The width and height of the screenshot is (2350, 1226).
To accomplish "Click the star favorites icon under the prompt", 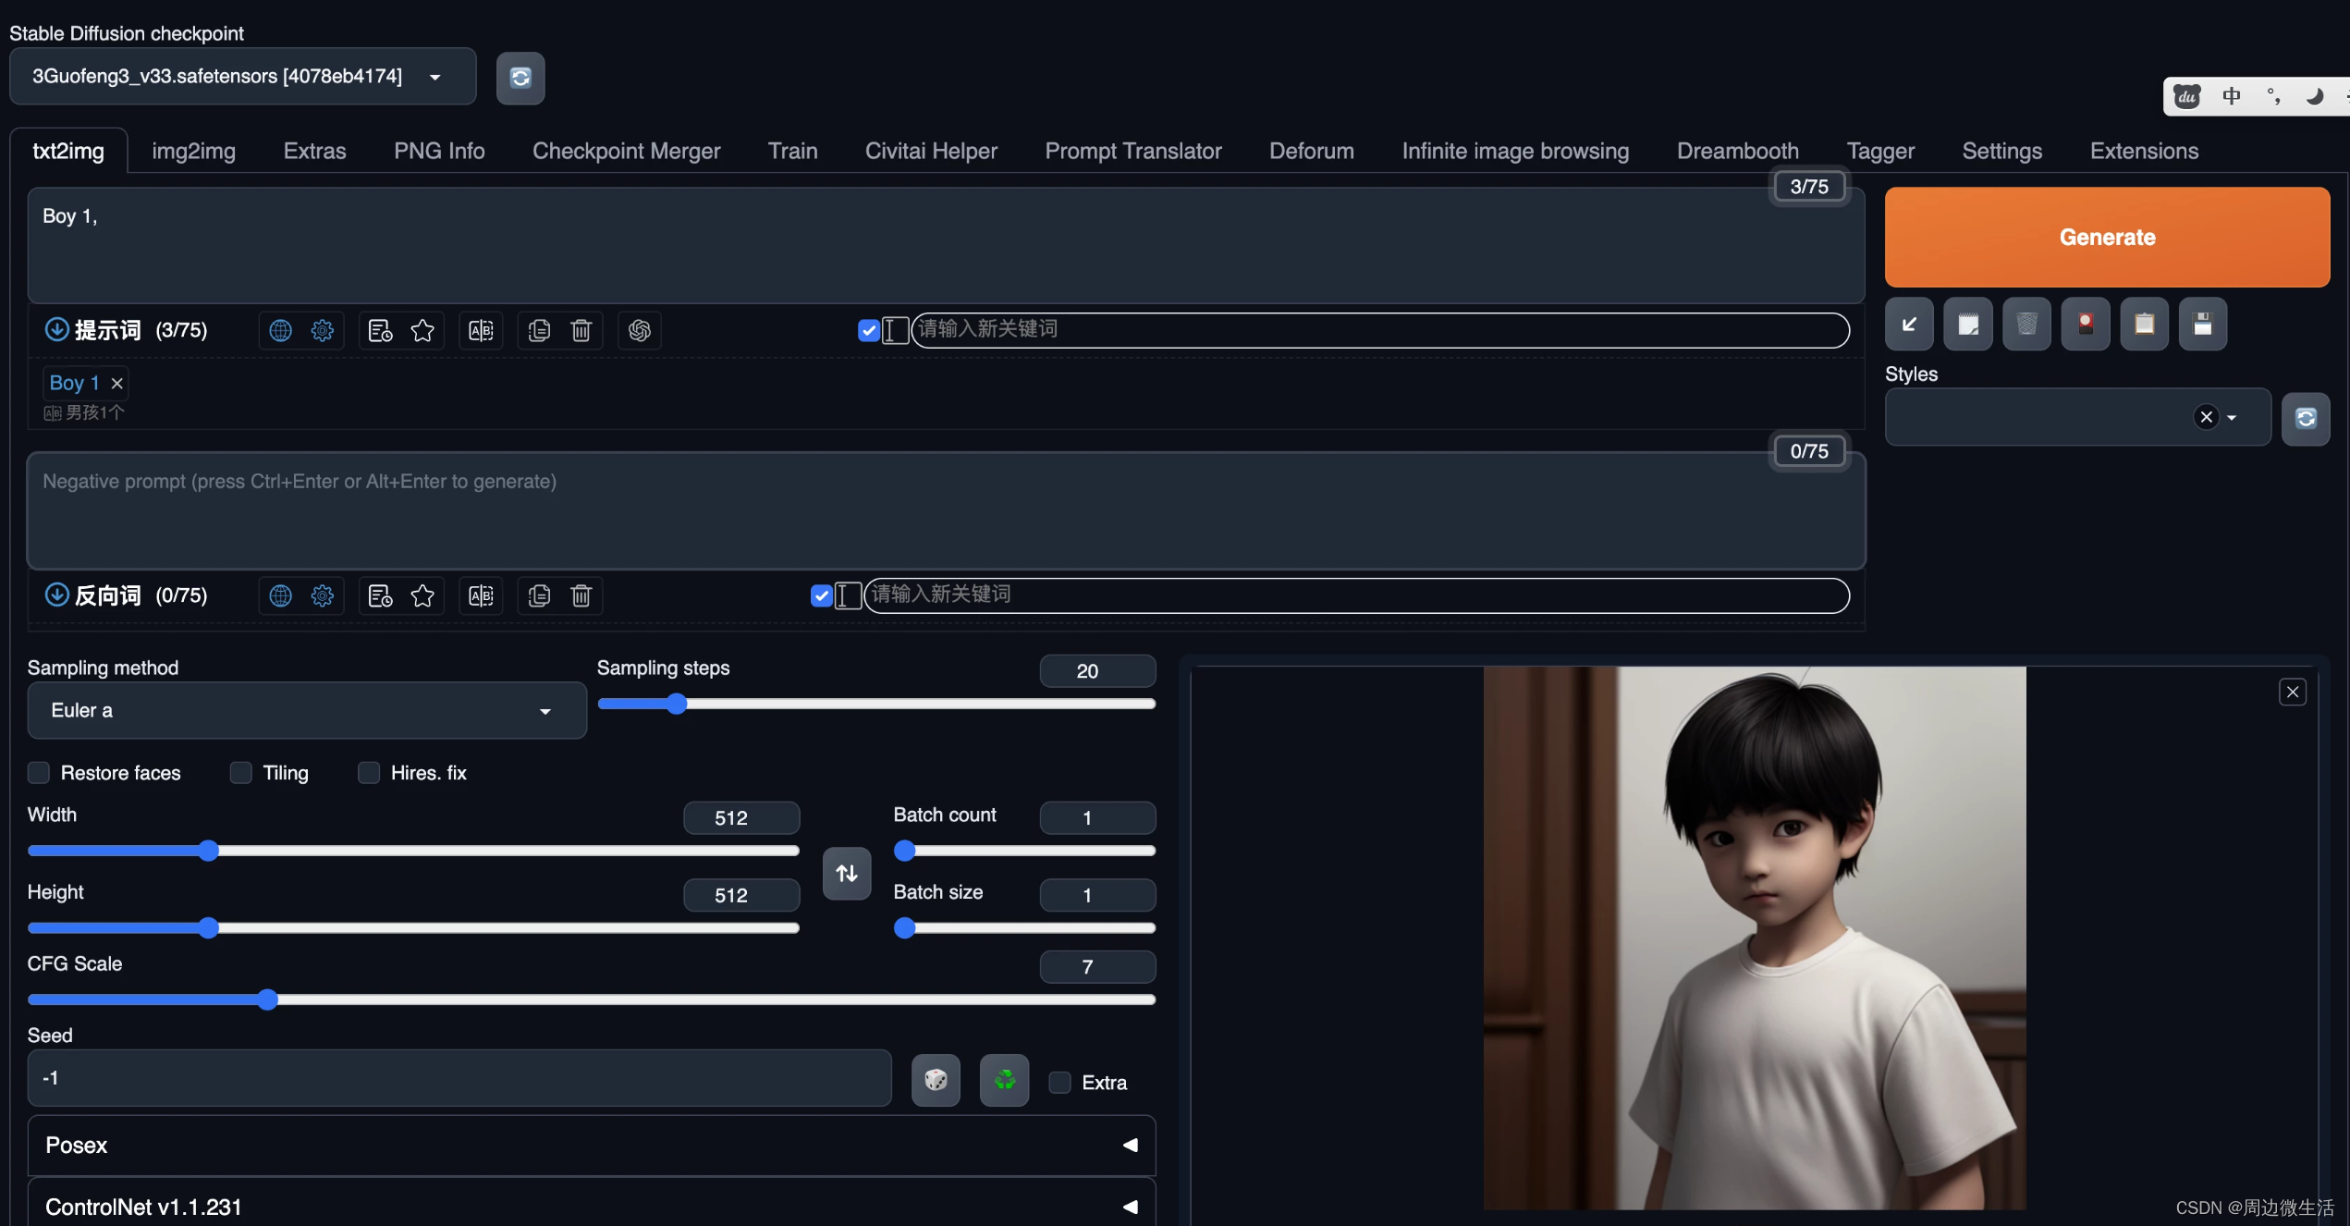I will click(422, 330).
